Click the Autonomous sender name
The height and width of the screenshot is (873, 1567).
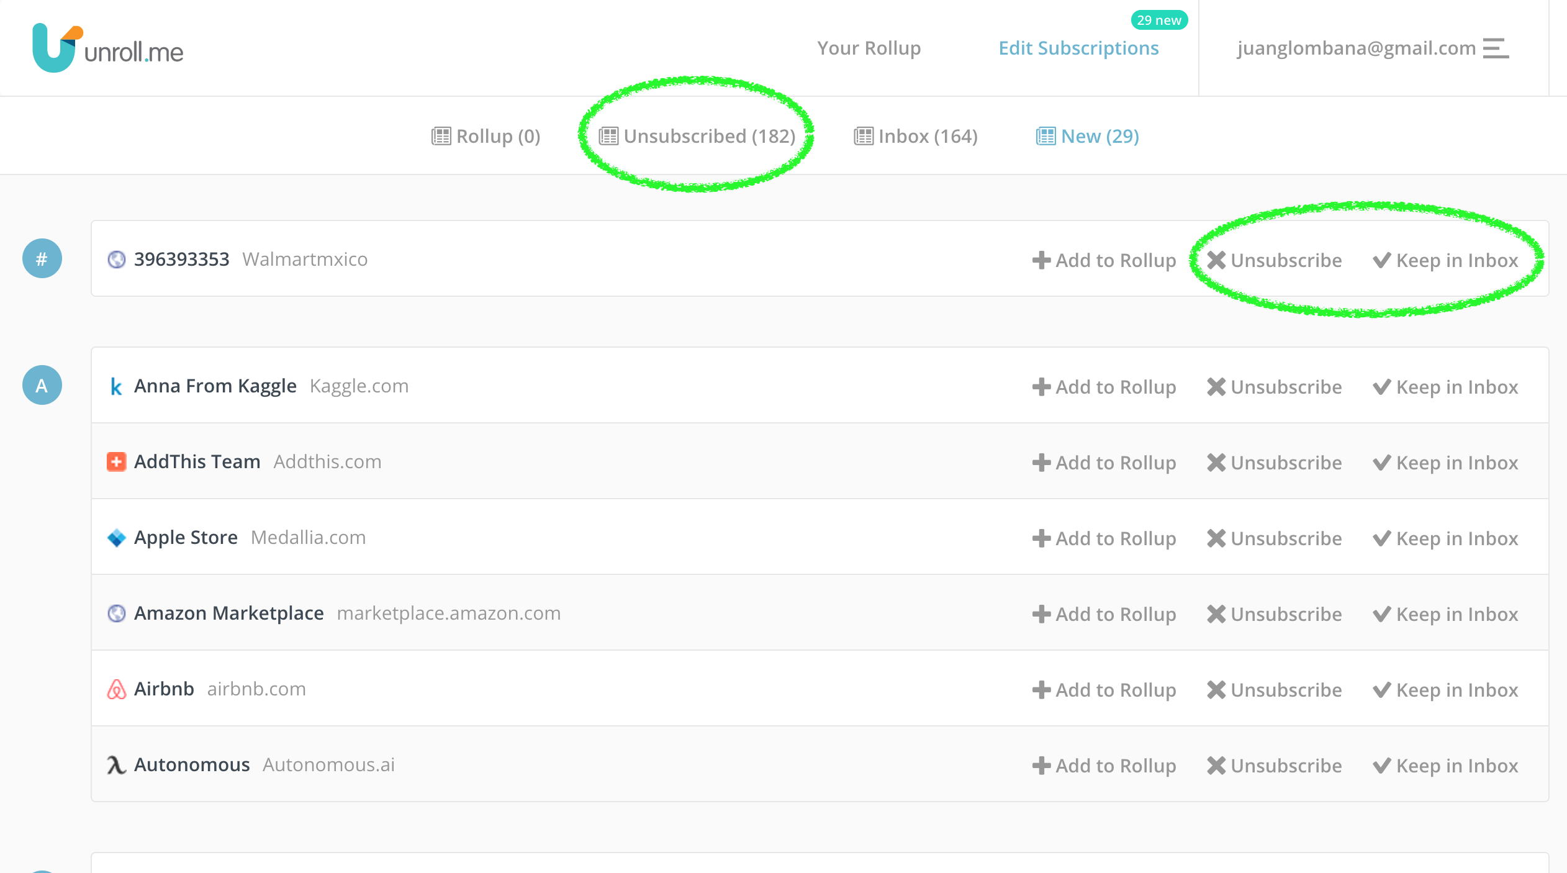point(192,764)
